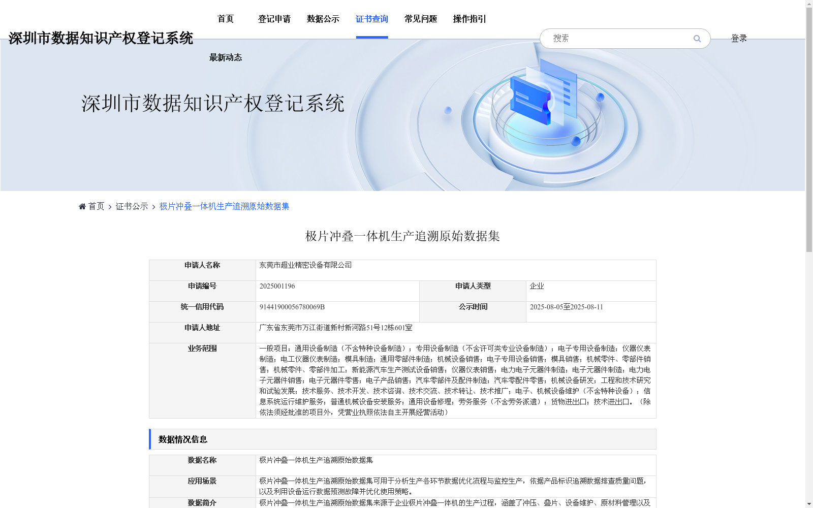Click the 数据简介 description text
813x508 pixels.
pyautogui.click(x=455, y=503)
